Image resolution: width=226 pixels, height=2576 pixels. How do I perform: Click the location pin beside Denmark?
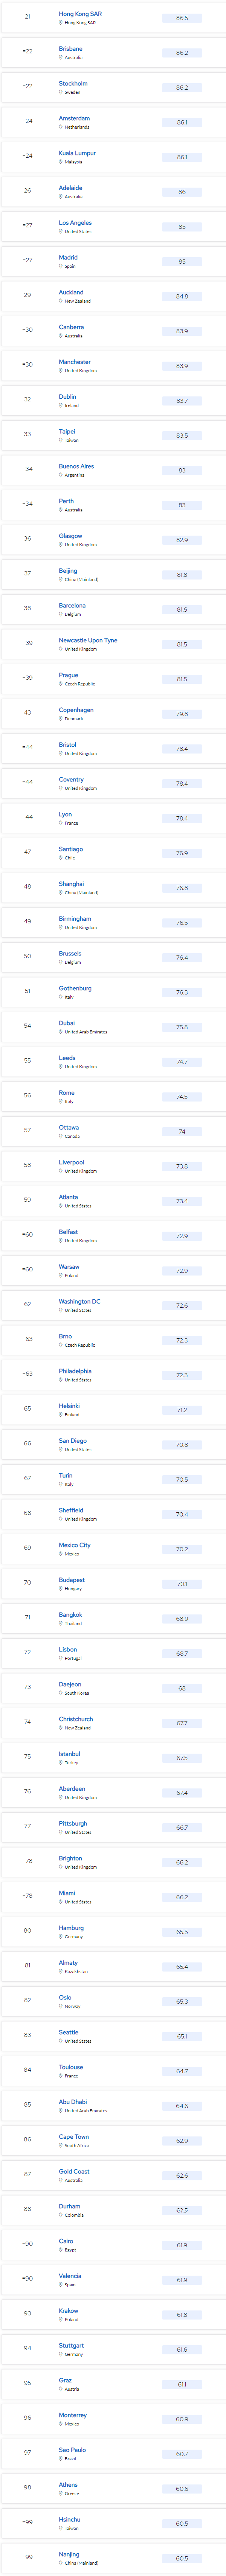click(x=61, y=718)
